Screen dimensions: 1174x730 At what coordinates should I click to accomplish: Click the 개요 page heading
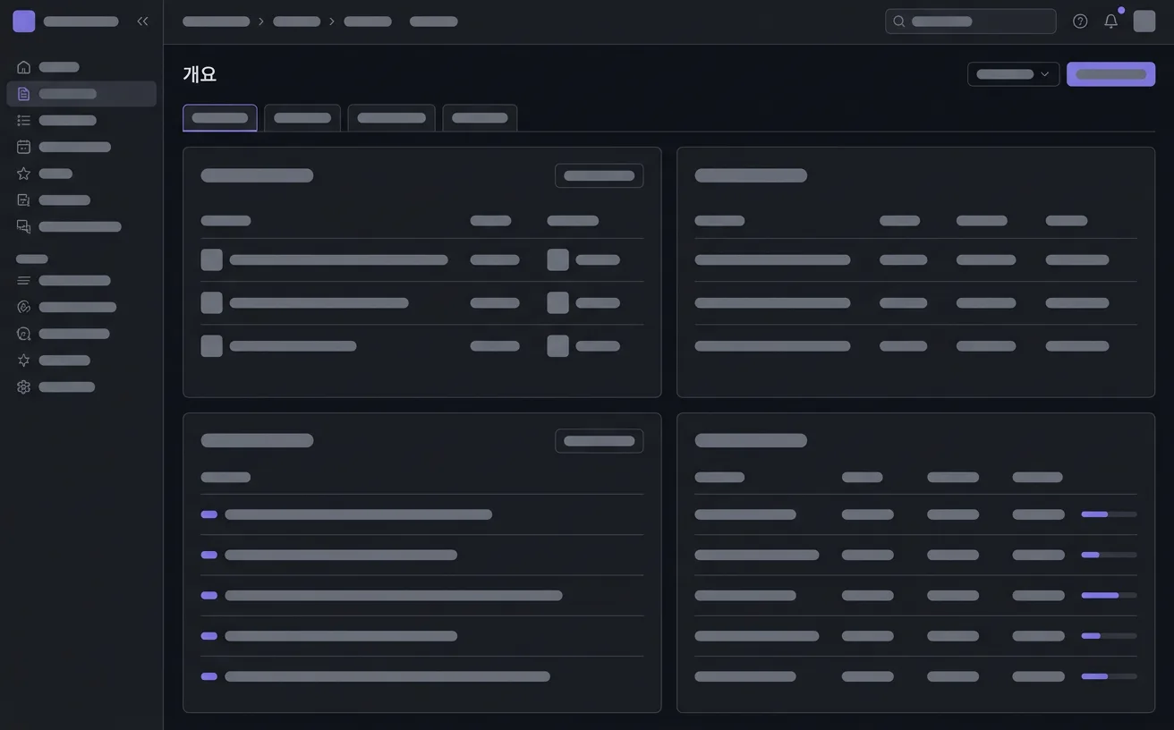pyautogui.click(x=200, y=74)
